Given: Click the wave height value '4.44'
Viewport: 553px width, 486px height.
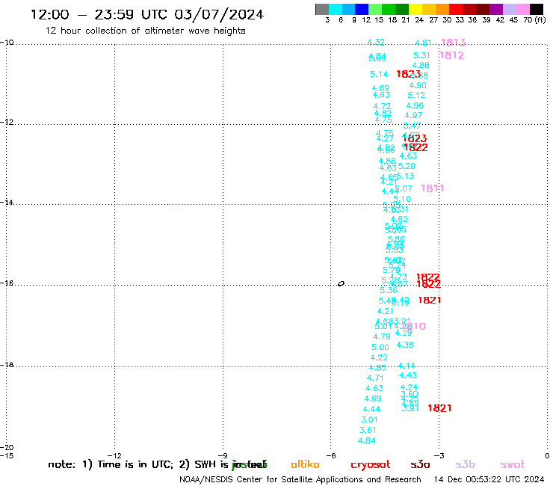Looking at the screenshot, I should (x=371, y=410).
